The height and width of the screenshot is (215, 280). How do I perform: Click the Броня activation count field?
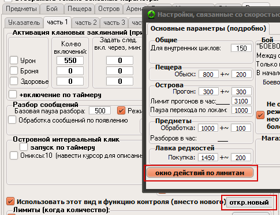click(70, 71)
